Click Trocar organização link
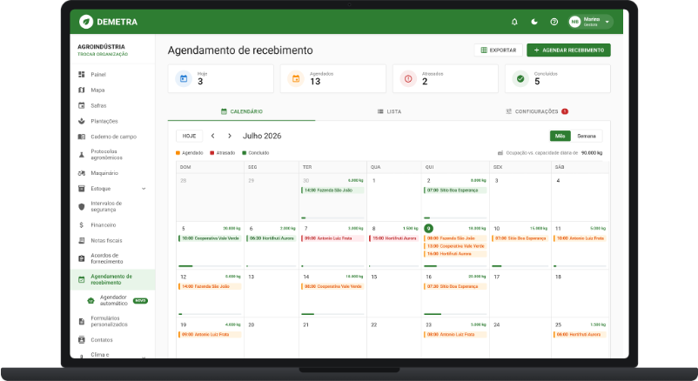The height and width of the screenshot is (381, 698). tap(103, 54)
